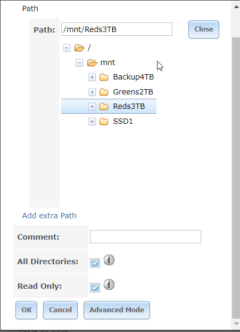The width and height of the screenshot is (240, 332).
Task: Select the Greens2TB tree label
Action: [133, 92]
